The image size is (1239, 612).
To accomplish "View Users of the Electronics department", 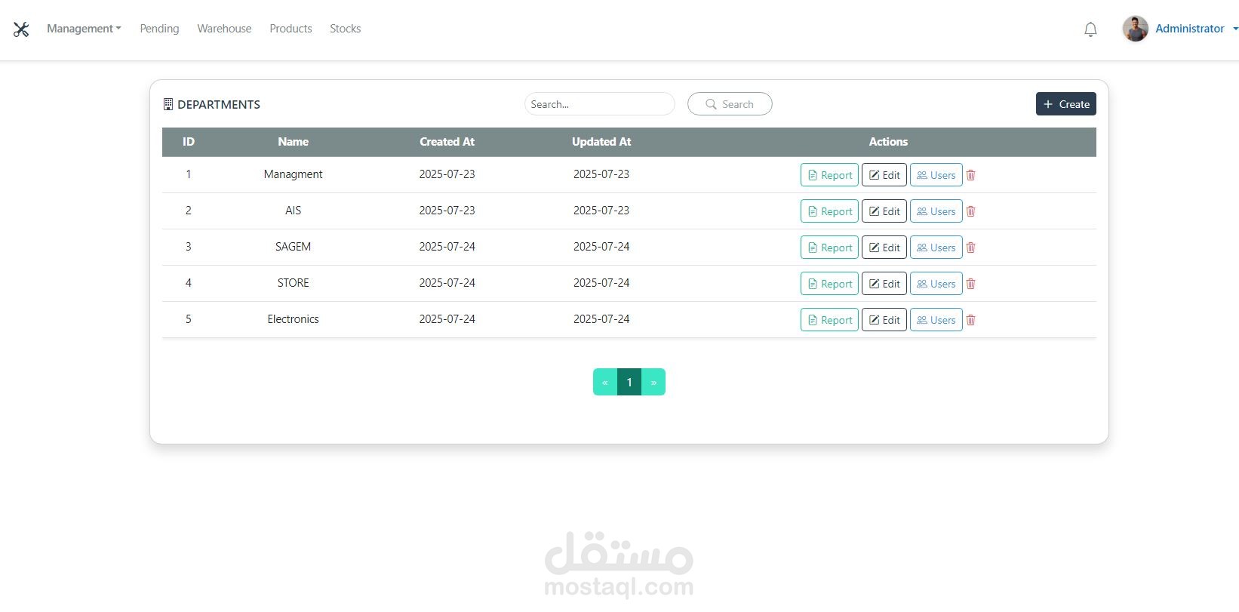I will pos(936,320).
